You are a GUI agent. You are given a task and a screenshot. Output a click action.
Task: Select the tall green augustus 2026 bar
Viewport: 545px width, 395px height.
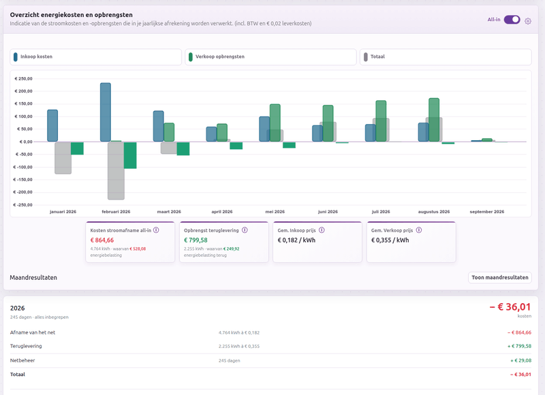(434, 120)
